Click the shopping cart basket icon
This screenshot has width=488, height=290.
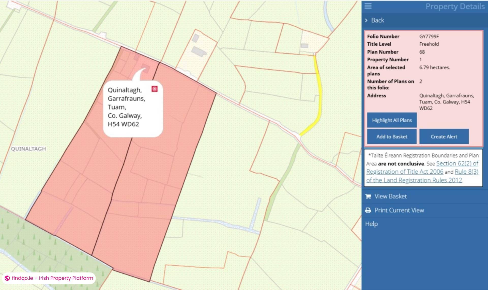coord(368,196)
